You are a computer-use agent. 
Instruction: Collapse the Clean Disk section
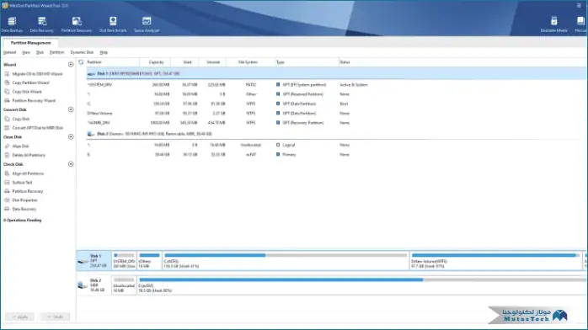[x=71, y=137]
